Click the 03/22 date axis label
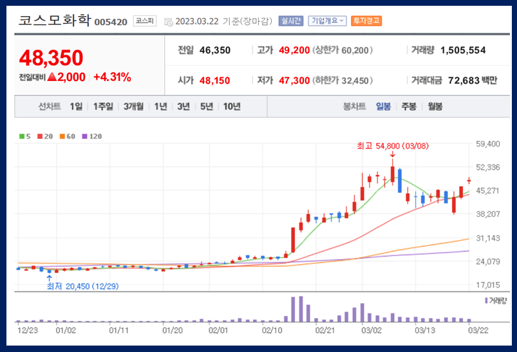The image size is (517, 352). (478, 330)
